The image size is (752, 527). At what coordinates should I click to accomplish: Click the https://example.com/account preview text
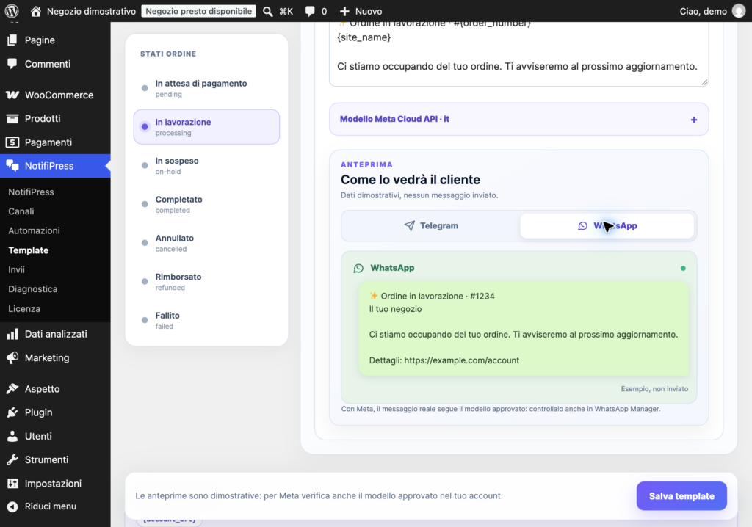tap(461, 360)
